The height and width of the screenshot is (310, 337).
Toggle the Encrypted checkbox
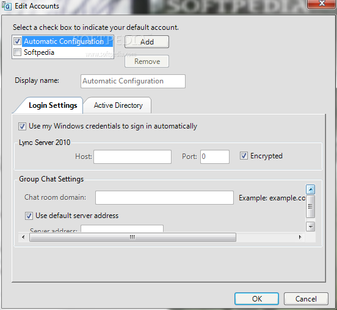[244, 156]
